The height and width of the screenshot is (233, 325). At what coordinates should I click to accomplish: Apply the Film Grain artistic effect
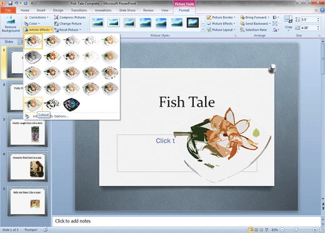(71, 72)
